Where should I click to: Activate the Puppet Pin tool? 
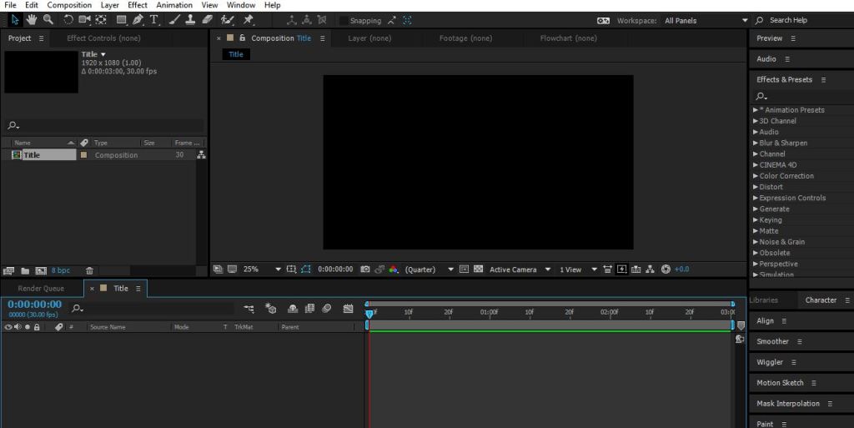point(249,20)
